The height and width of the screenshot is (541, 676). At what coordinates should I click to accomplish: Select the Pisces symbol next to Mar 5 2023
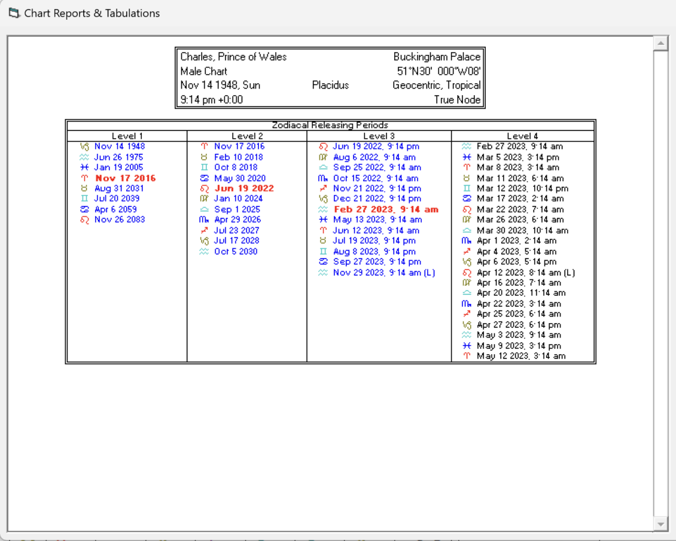tap(467, 157)
